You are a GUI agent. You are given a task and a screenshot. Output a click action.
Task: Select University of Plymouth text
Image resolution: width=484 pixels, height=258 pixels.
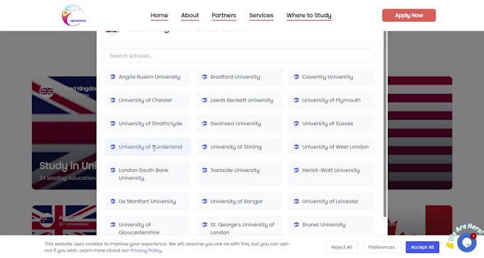coord(331,100)
